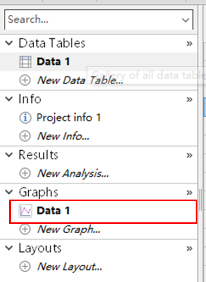Image resolution: width=206 pixels, height=282 pixels.
Task: Click the plus icon beside New Info
Action: [25, 136]
